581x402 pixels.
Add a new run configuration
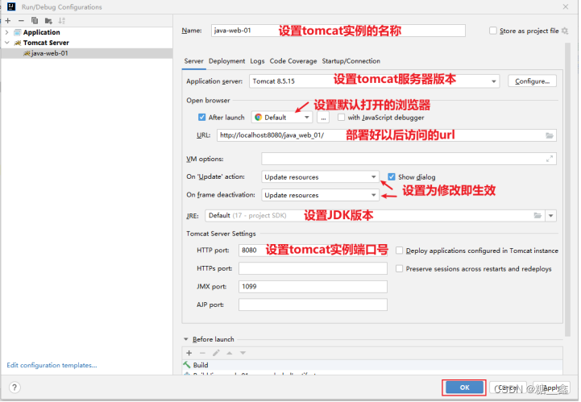pos(8,21)
